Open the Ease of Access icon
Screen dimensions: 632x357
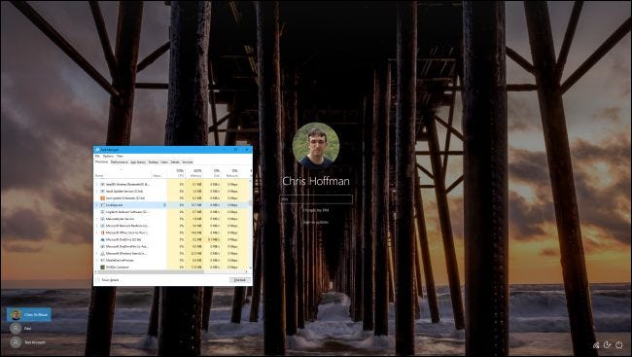(608, 345)
